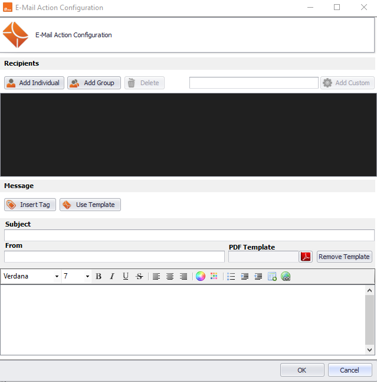Focus the Subject text field

click(x=189, y=235)
